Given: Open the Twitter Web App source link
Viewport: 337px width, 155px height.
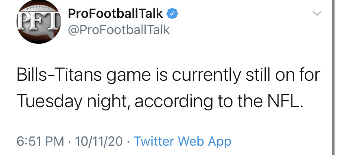Looking at the screenshot, I should click(182, 141).
